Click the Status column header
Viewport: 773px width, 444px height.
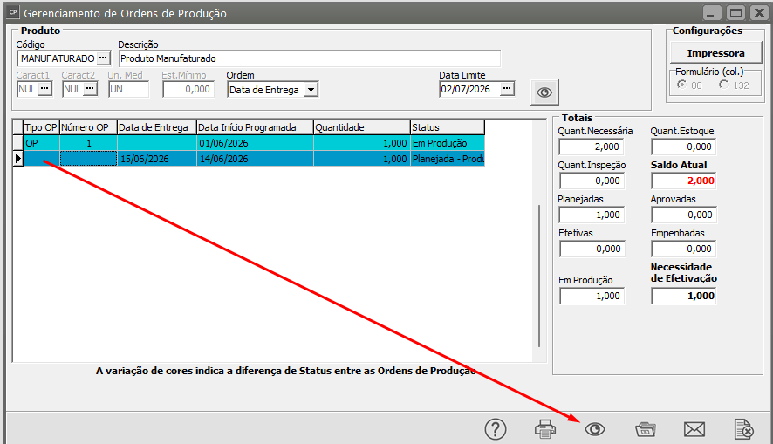coord(448,127)
